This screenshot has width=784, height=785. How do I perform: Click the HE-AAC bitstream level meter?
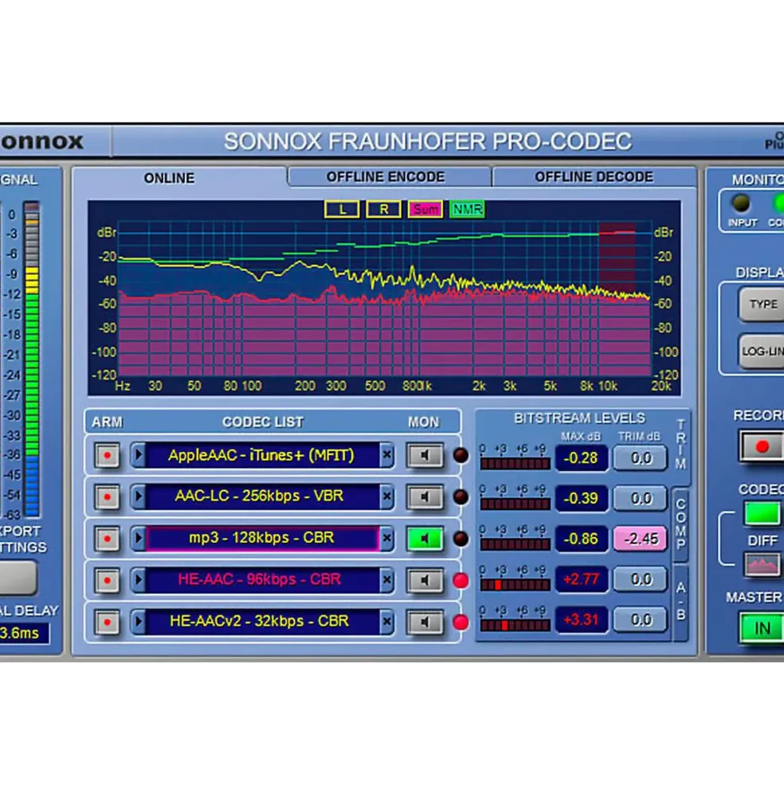point(515,585)
